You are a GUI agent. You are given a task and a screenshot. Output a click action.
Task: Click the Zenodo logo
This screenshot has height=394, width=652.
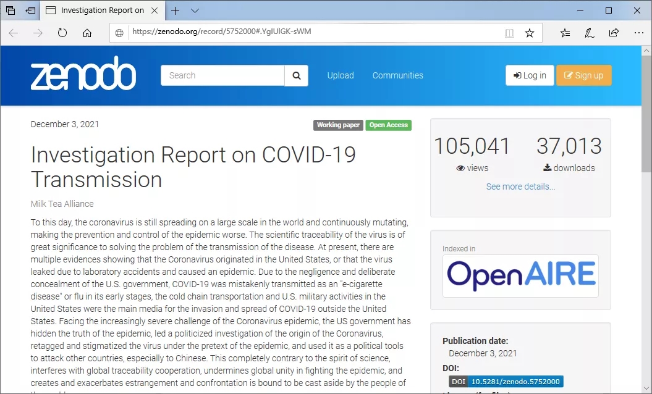(x=83, y=75)
